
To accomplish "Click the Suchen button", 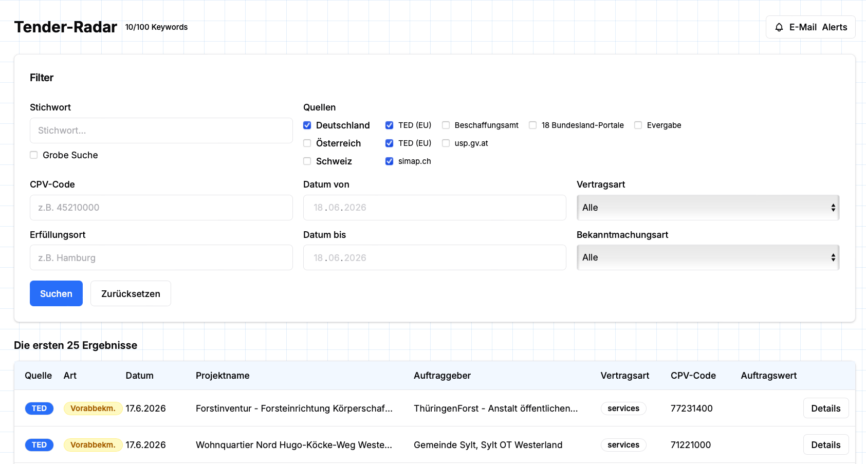I will [56, 293].
